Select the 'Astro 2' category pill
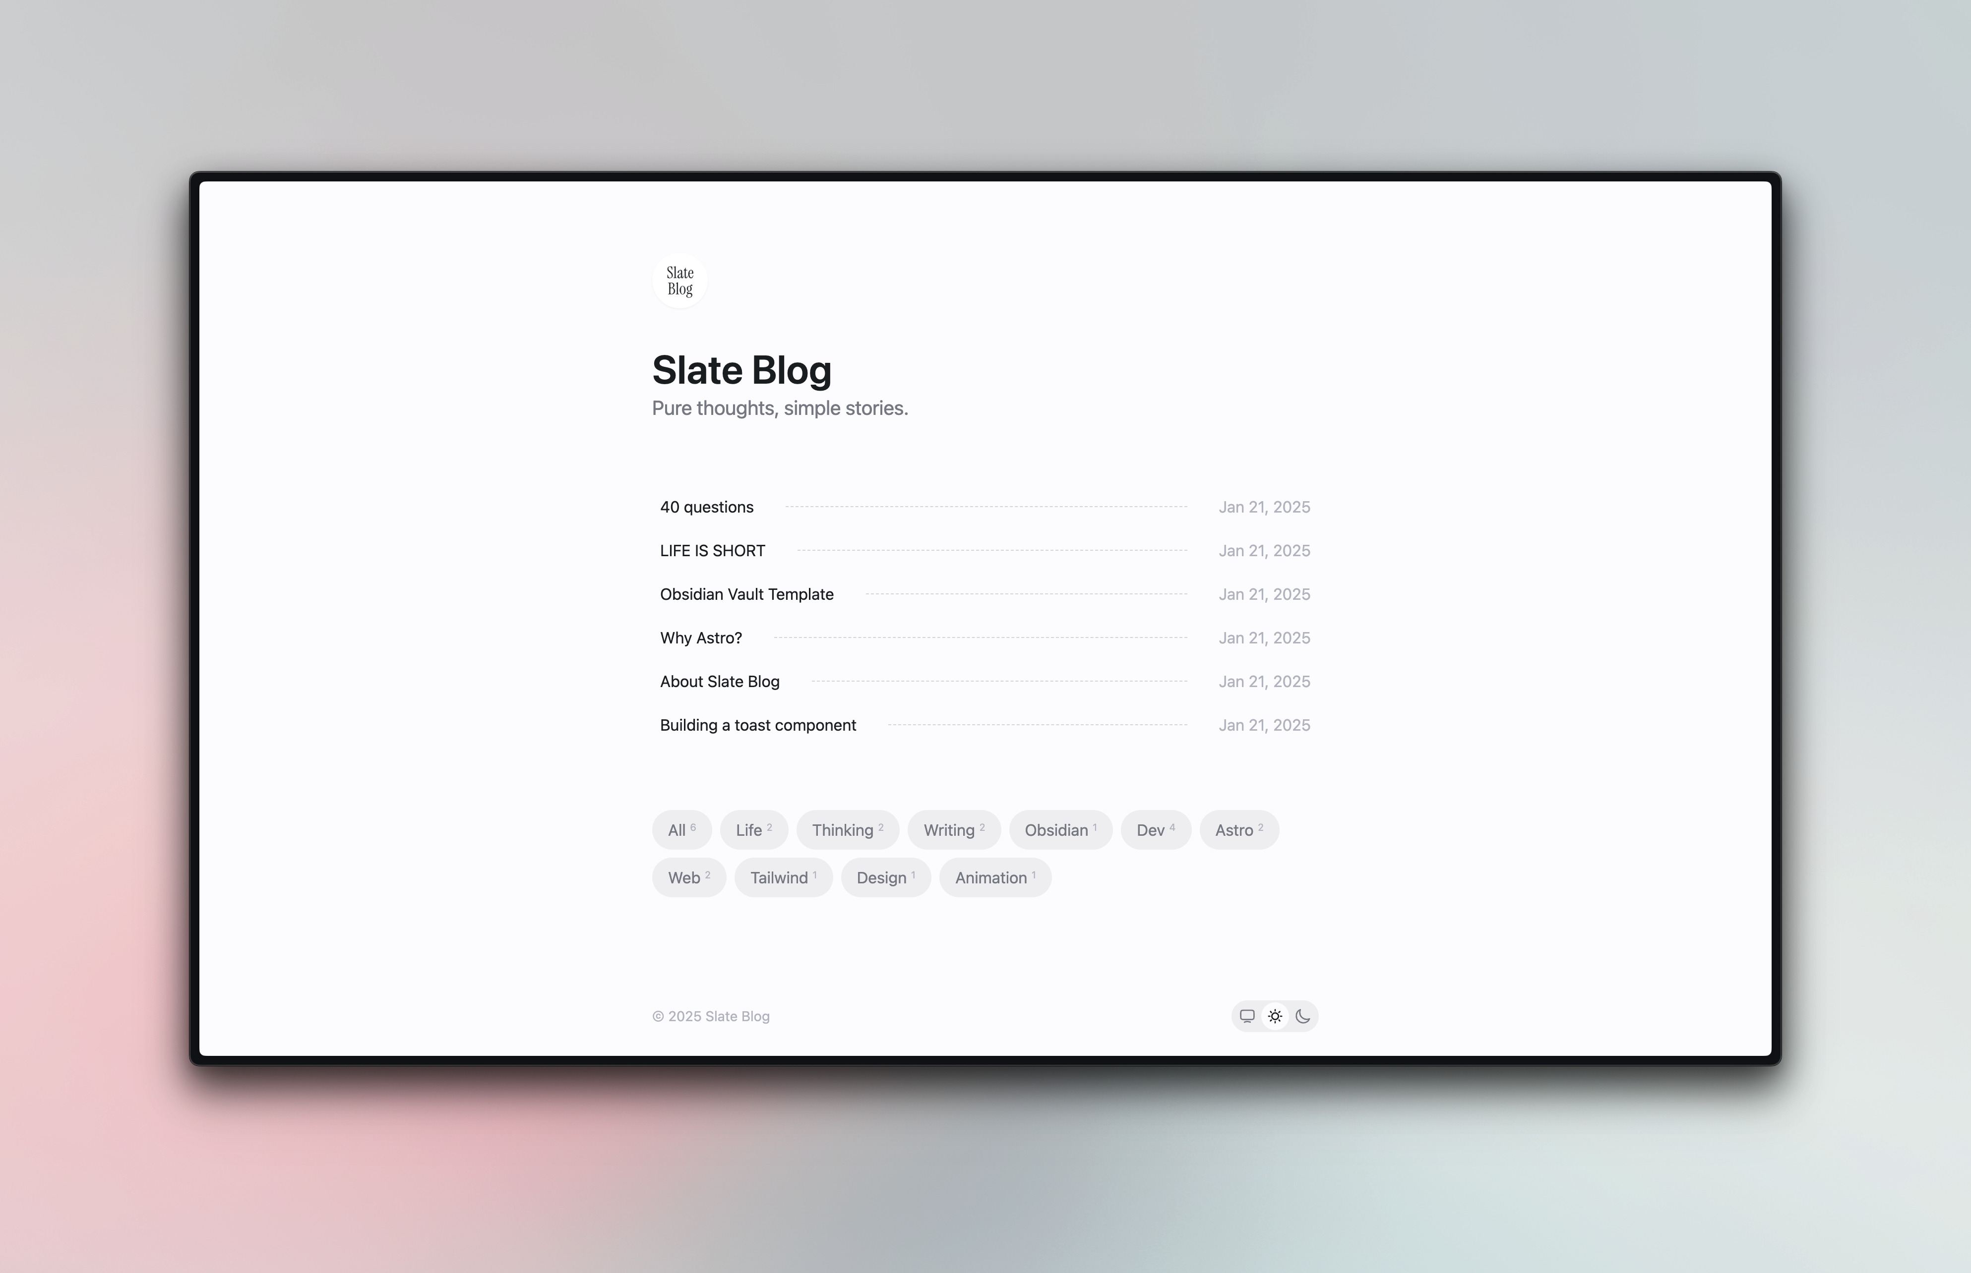This screenshot has width=1971, height=1273. (1238, 829)
